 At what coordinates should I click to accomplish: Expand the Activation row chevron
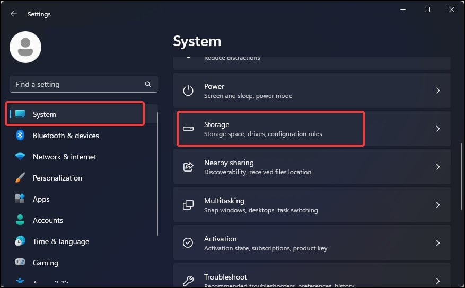(438, 242)
